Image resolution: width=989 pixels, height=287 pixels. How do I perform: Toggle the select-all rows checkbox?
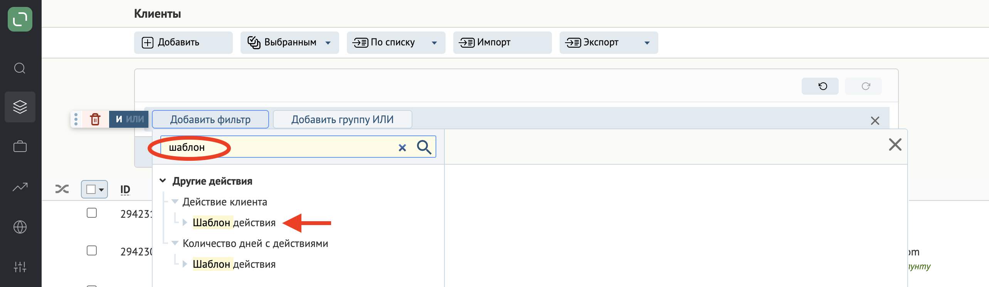pyautogui.click(x=91, y=189)
